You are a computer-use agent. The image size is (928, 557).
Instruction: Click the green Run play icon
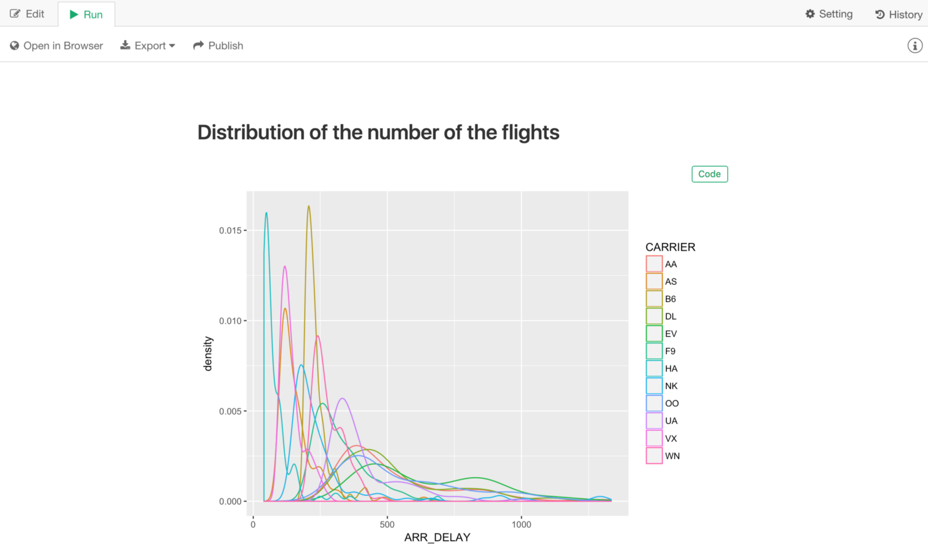[x=74, y=14]
